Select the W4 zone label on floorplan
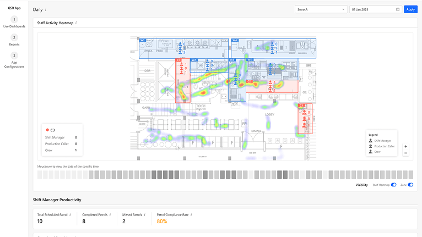The height and width of the screenshot is (237, 422). tap(235, 40)
